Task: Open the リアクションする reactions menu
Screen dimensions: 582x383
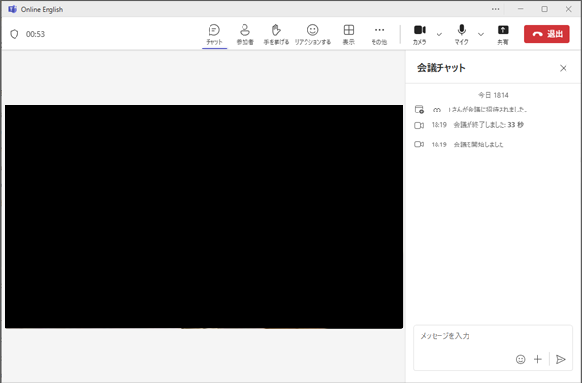Action: pyautogui.click(x=312, y=34)
